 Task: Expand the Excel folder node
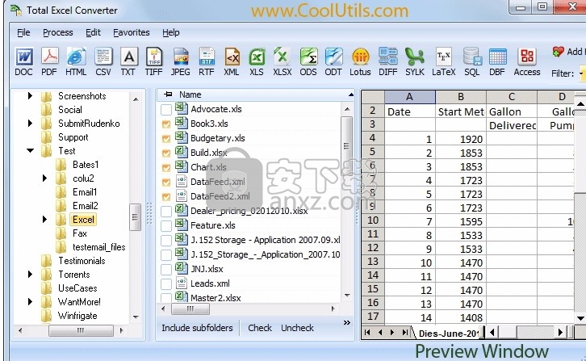(x=45, y=219)
